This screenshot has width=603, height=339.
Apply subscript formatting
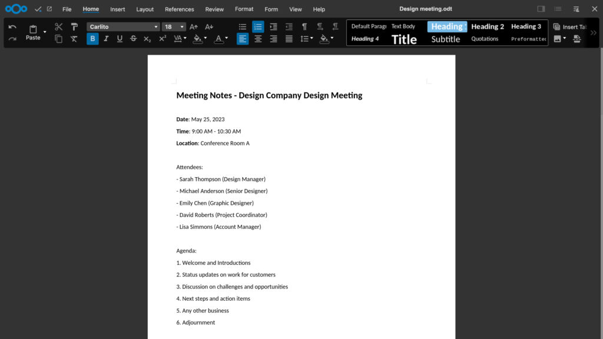coord(147,39)
